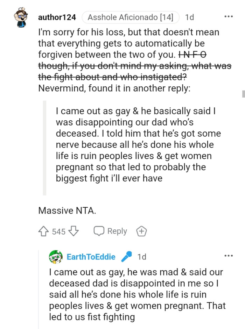Upvote author124's comment
The height and width of the screenshot is (329, 245).
[x=44, y=231]
